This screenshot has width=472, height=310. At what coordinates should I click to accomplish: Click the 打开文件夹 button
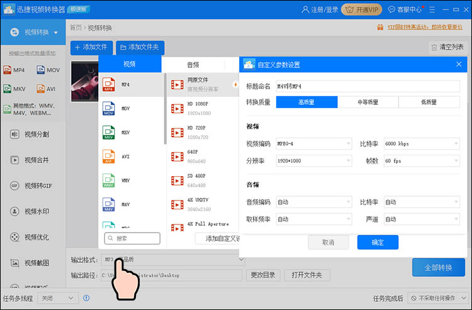pyautogui.click(x=307, y=275)
